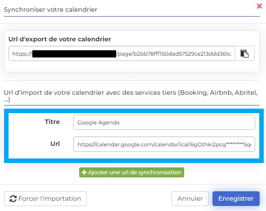266x211 pixels.
Task: Click the Titre label
Action: [x=52, y=122]
